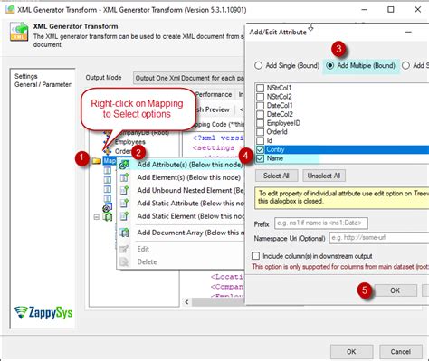Viewport: 429px width, 361px height.
Task: Click the Unselect All button
Action: pyautogui.click(x=324, y=176)
